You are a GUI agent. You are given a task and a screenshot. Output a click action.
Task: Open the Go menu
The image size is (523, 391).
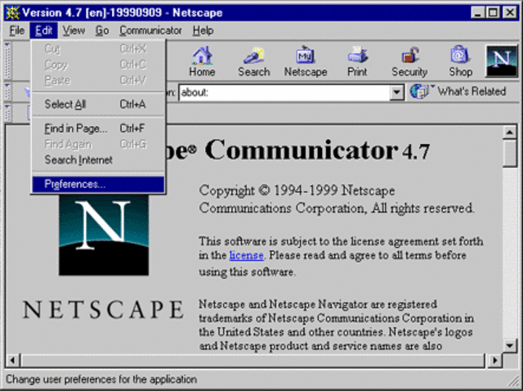[102, 31]
